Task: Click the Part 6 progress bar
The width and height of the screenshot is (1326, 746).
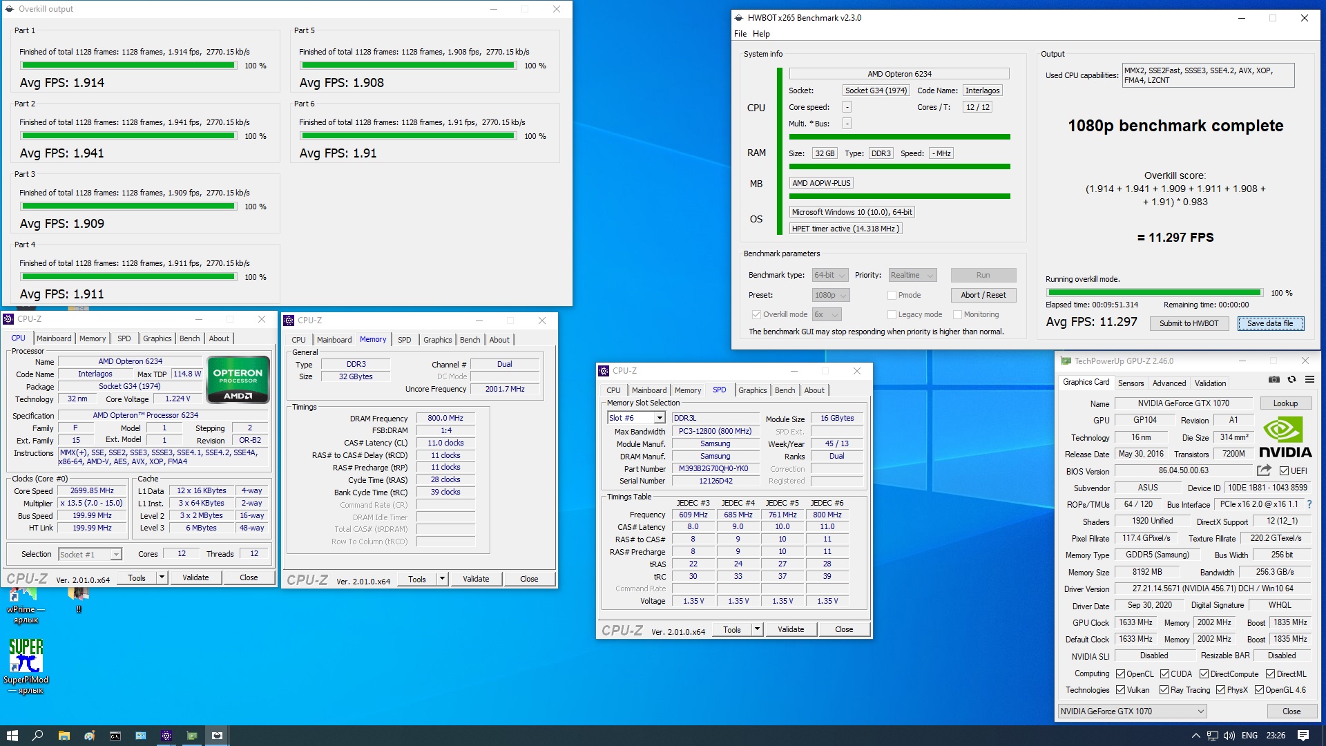Action: coord(408,136)
